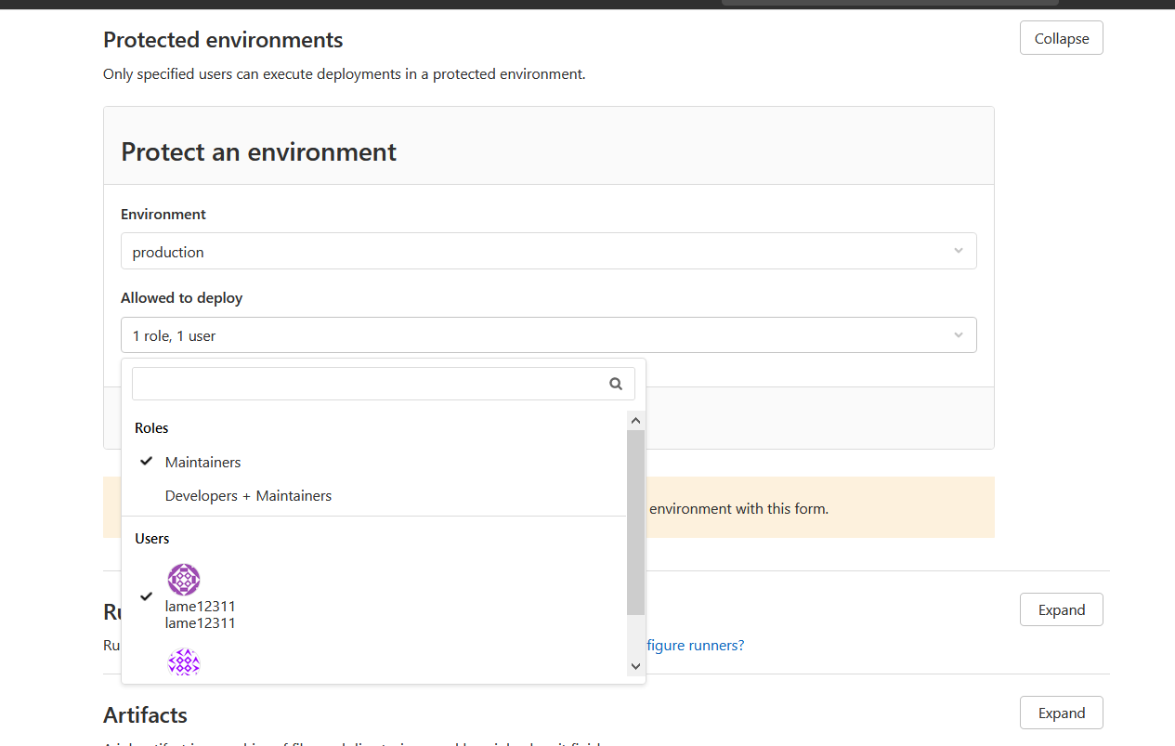Select the Developers + Maintainers role
The width and height of the screenshot is (1175, 746).
point(248,496)
